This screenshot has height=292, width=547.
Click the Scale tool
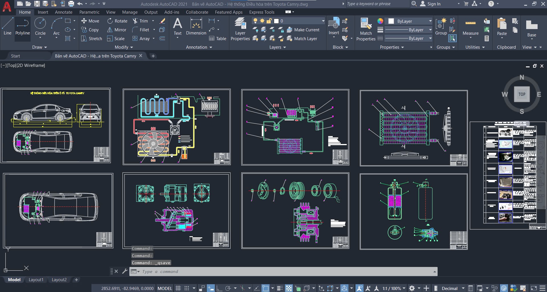[x=116, y=38]
